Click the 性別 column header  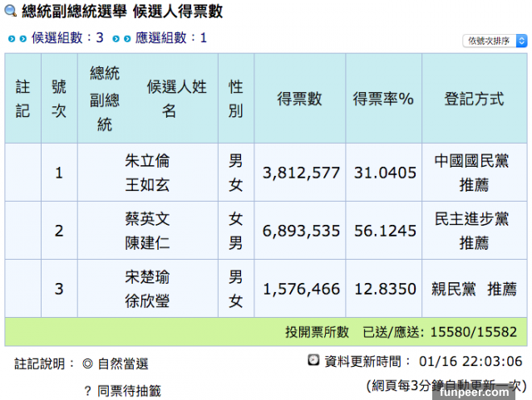(x=236, y=99)
